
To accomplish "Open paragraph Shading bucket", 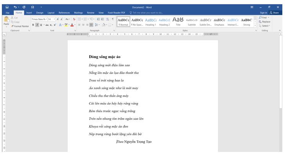I will [104, 25].
